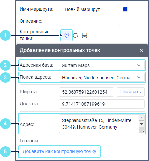The height and width of the screenshot is (161, 149).
Task: Click into the Широта coordinate field
Action: point(86,92)
